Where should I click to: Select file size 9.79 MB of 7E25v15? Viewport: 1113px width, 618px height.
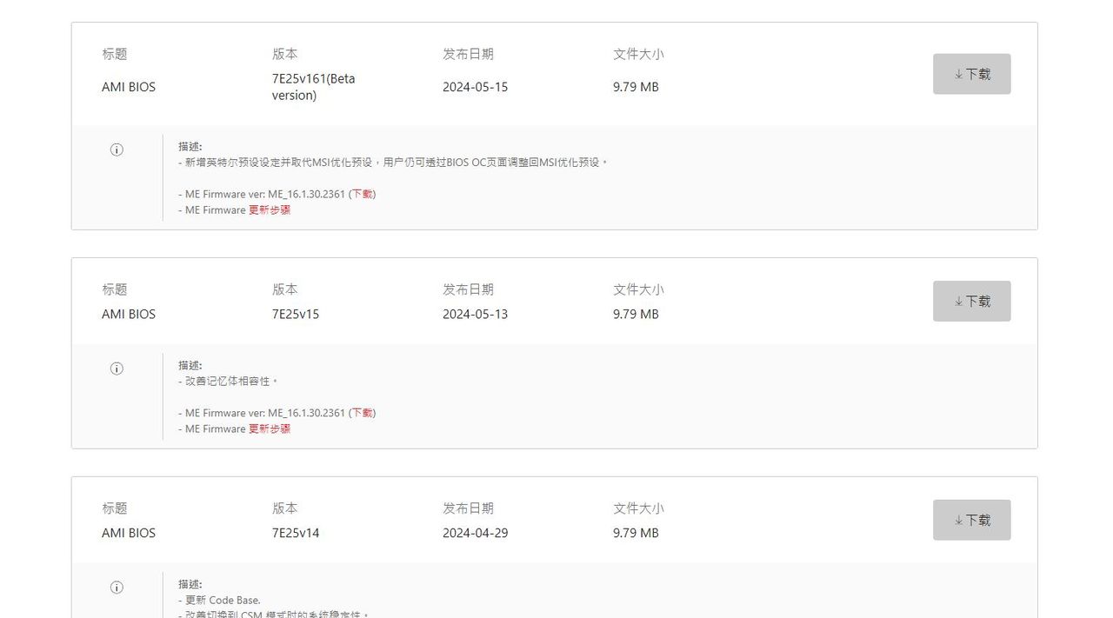tap(636, 314)
